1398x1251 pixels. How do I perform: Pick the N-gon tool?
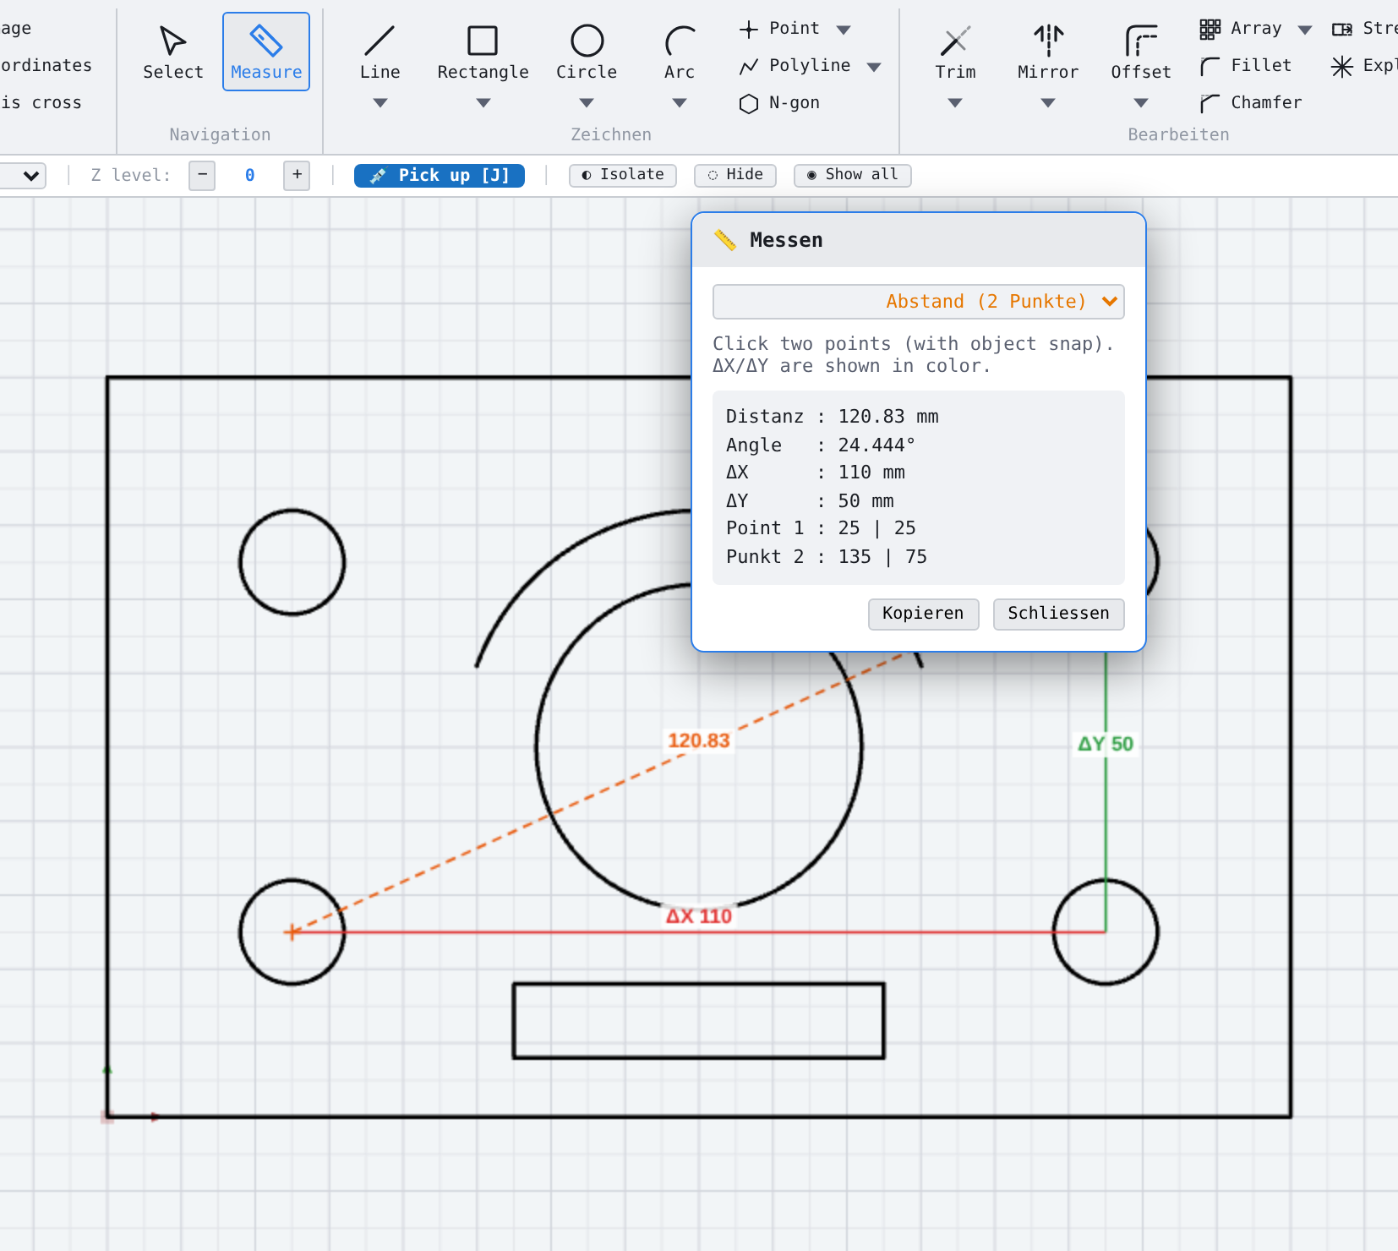(780, 103)
